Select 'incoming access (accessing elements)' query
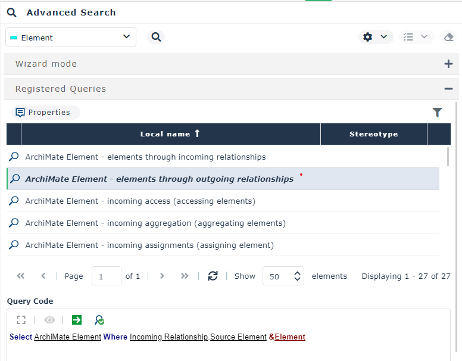462x361 pixels. click(x=140, y=201)
